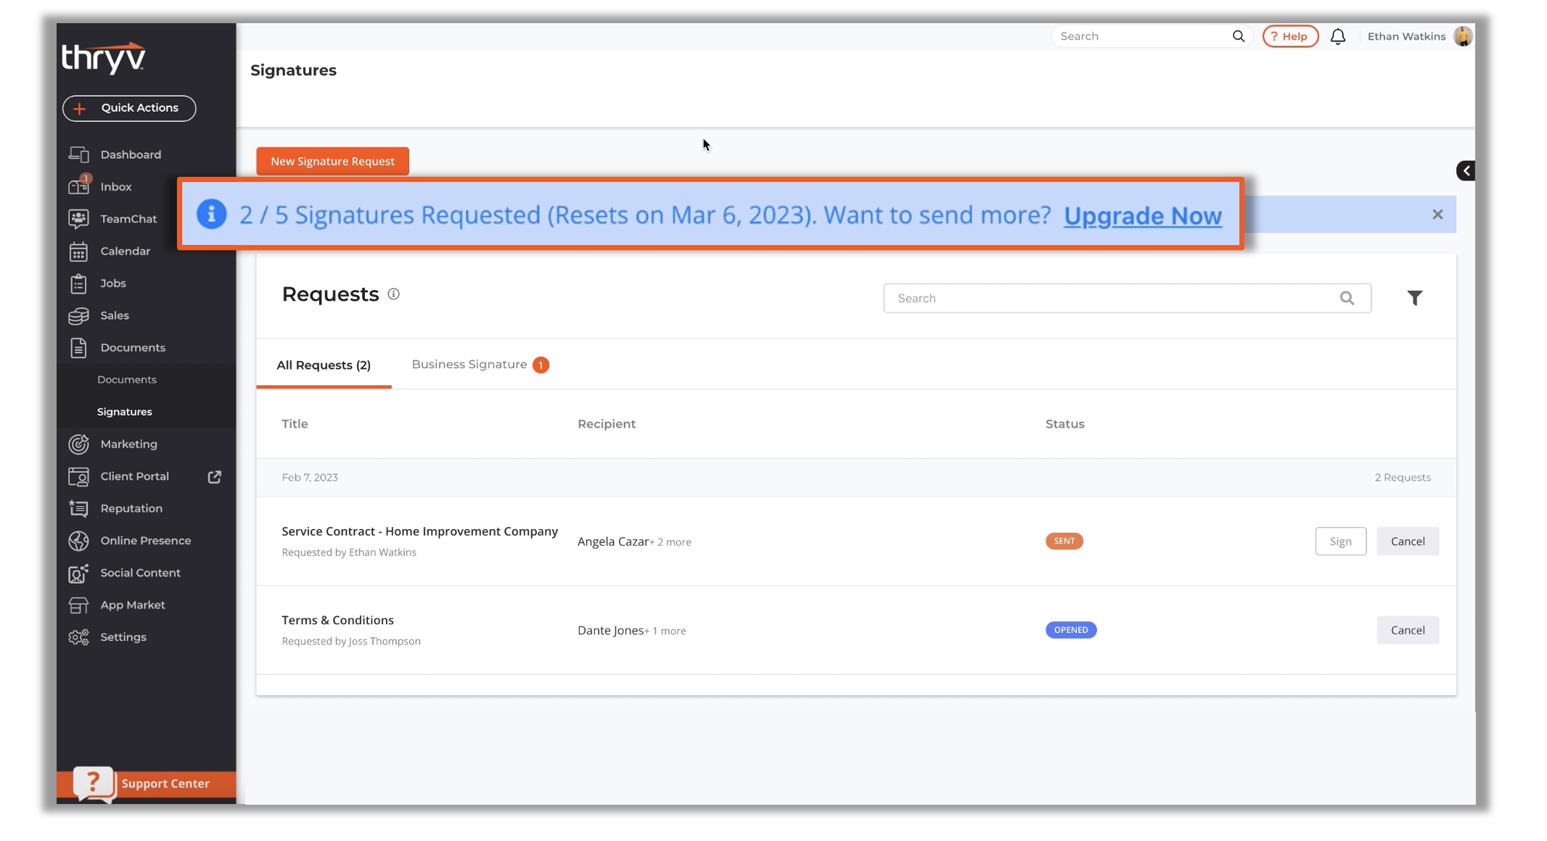Screen dimensions: 1547x841
Task: Open the Terms & Conditions request title
Action: coord(337,620)
